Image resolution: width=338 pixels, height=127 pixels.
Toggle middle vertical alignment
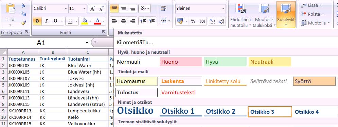pyautogui.click(x=124, y=9)
